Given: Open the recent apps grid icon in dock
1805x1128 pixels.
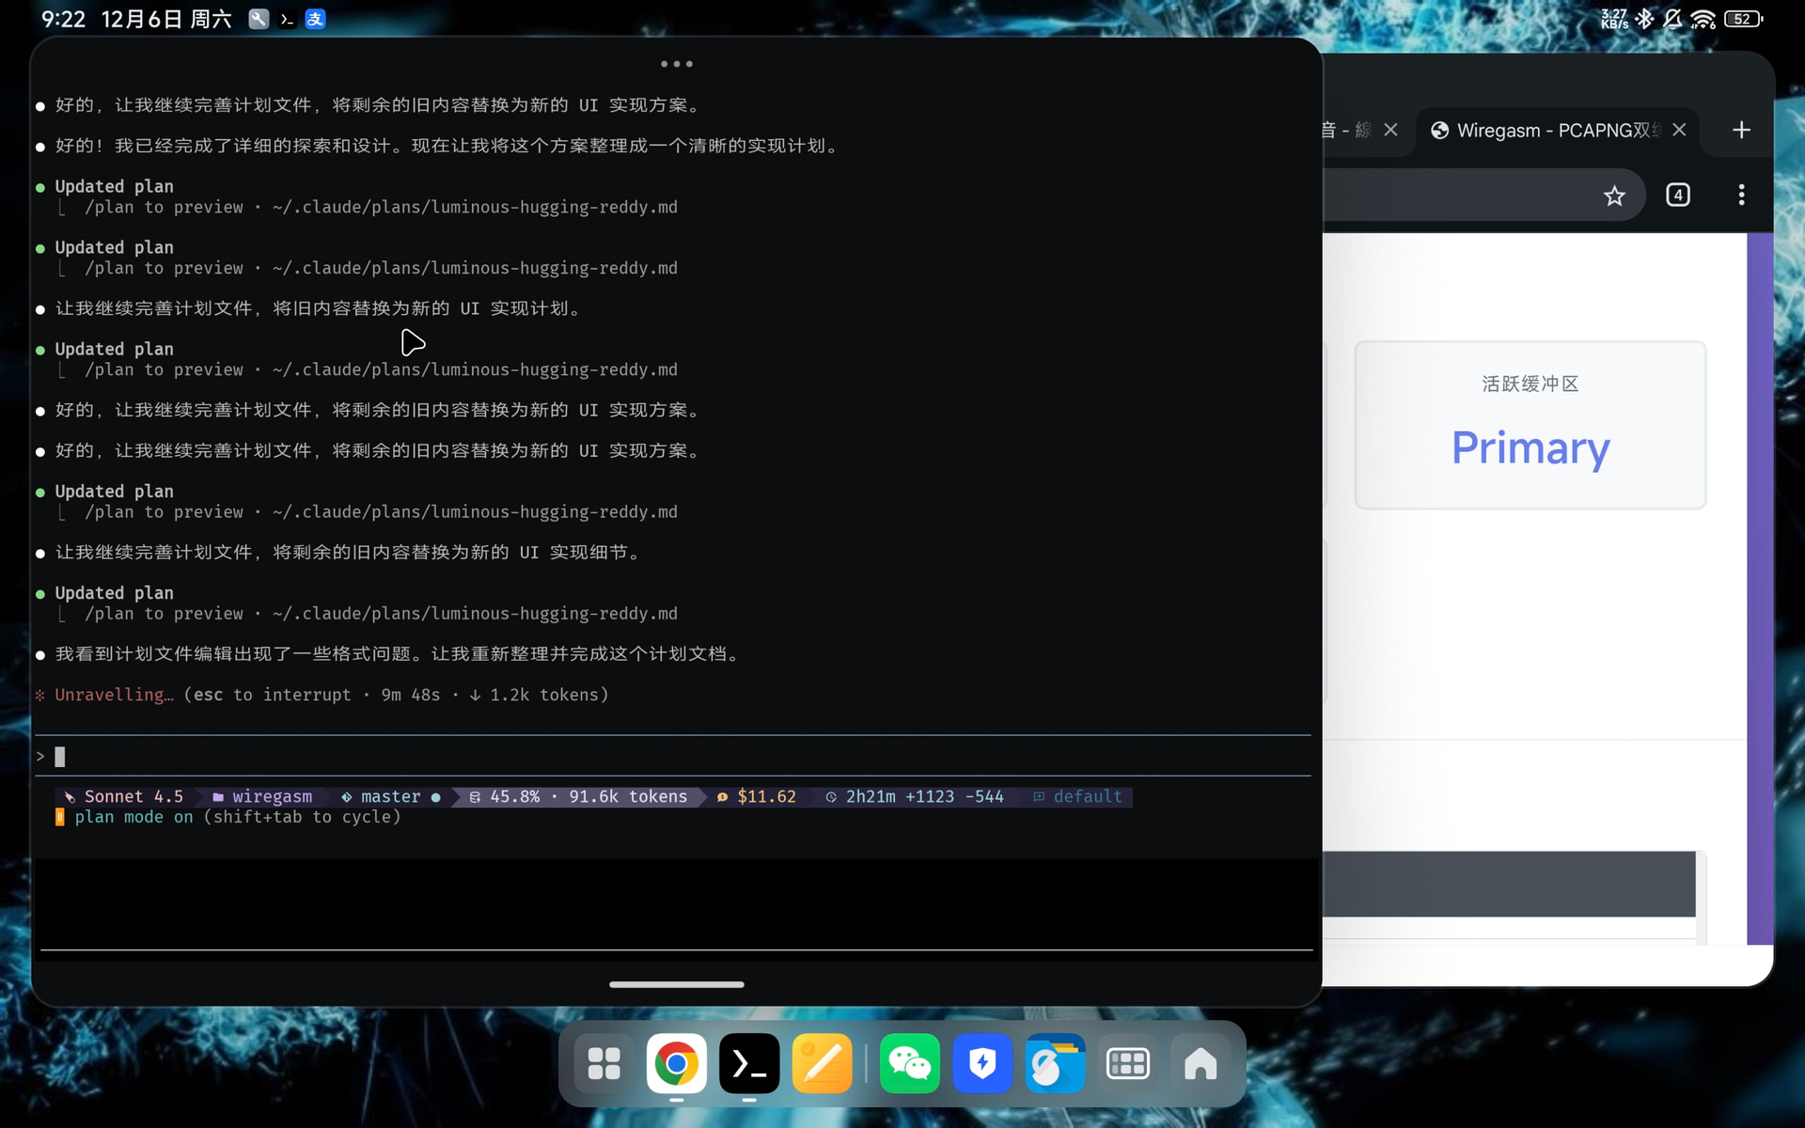Looking at the screenshot, I should pos(1127,1063).
